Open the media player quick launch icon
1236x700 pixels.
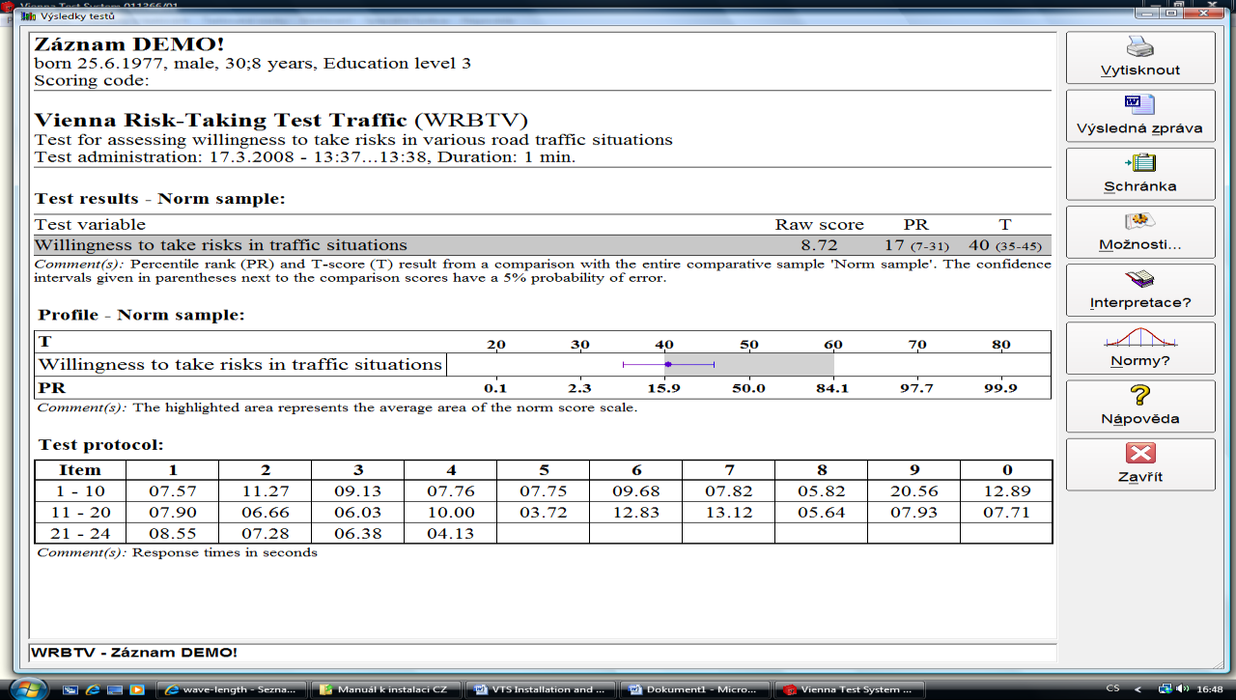click(136, 689)
